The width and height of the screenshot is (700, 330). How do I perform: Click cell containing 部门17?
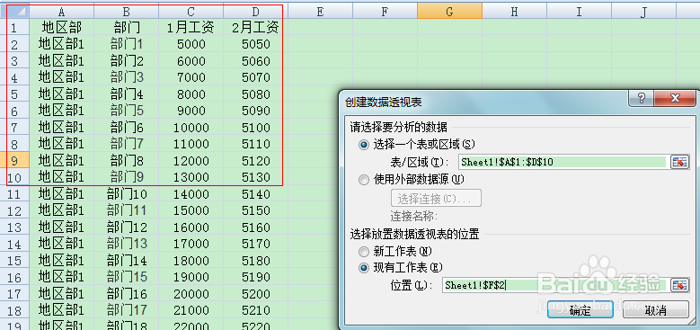point(127,311)
